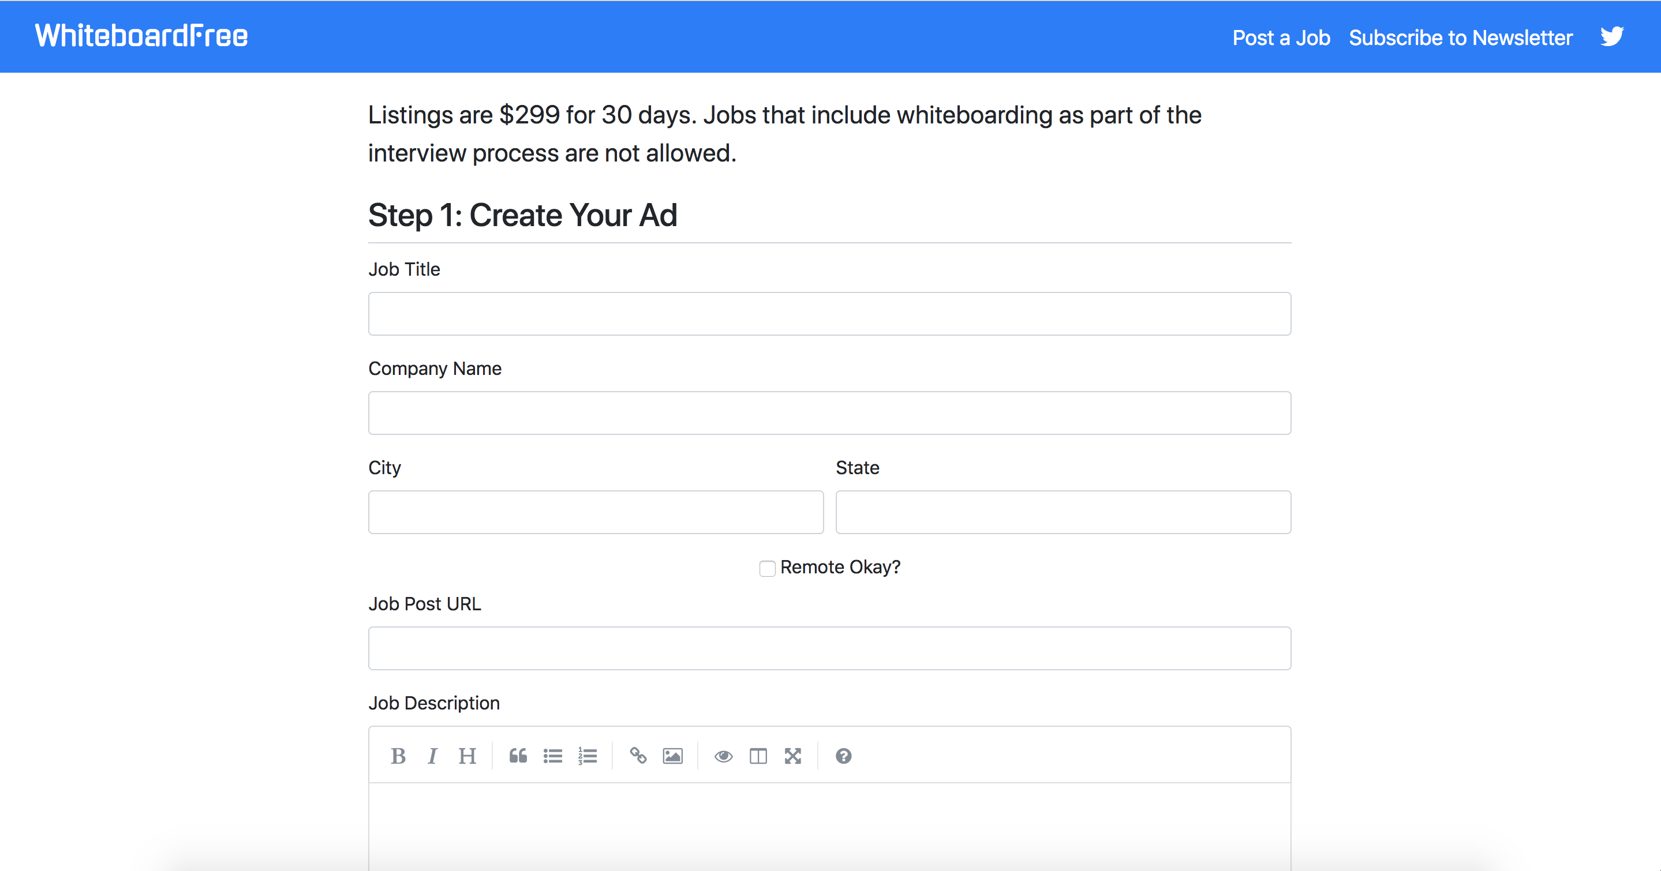Toggle fullscreen editor mode
The image size is (1661, 871).
(x=792, y=756)
